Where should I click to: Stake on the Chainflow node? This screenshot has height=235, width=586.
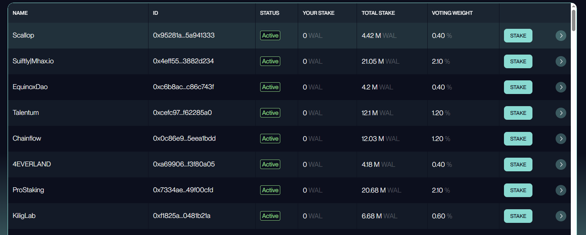518,139
